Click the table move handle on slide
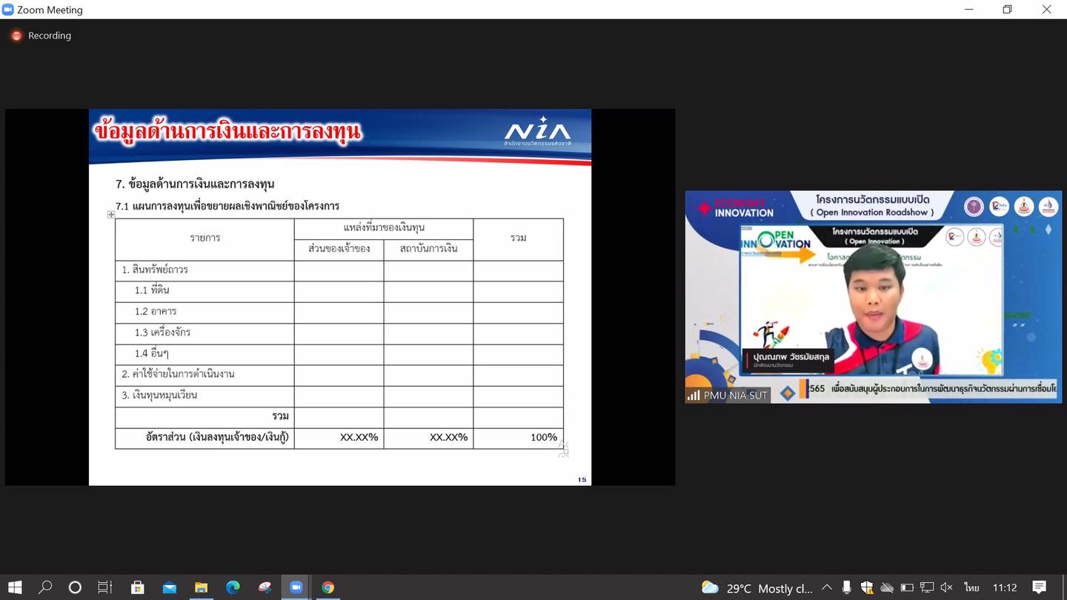 click(111, 215)
